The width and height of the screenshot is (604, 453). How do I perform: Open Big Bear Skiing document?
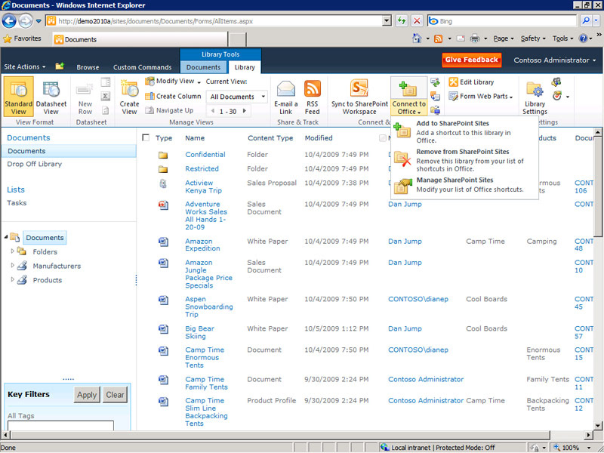tap(199, 332)
